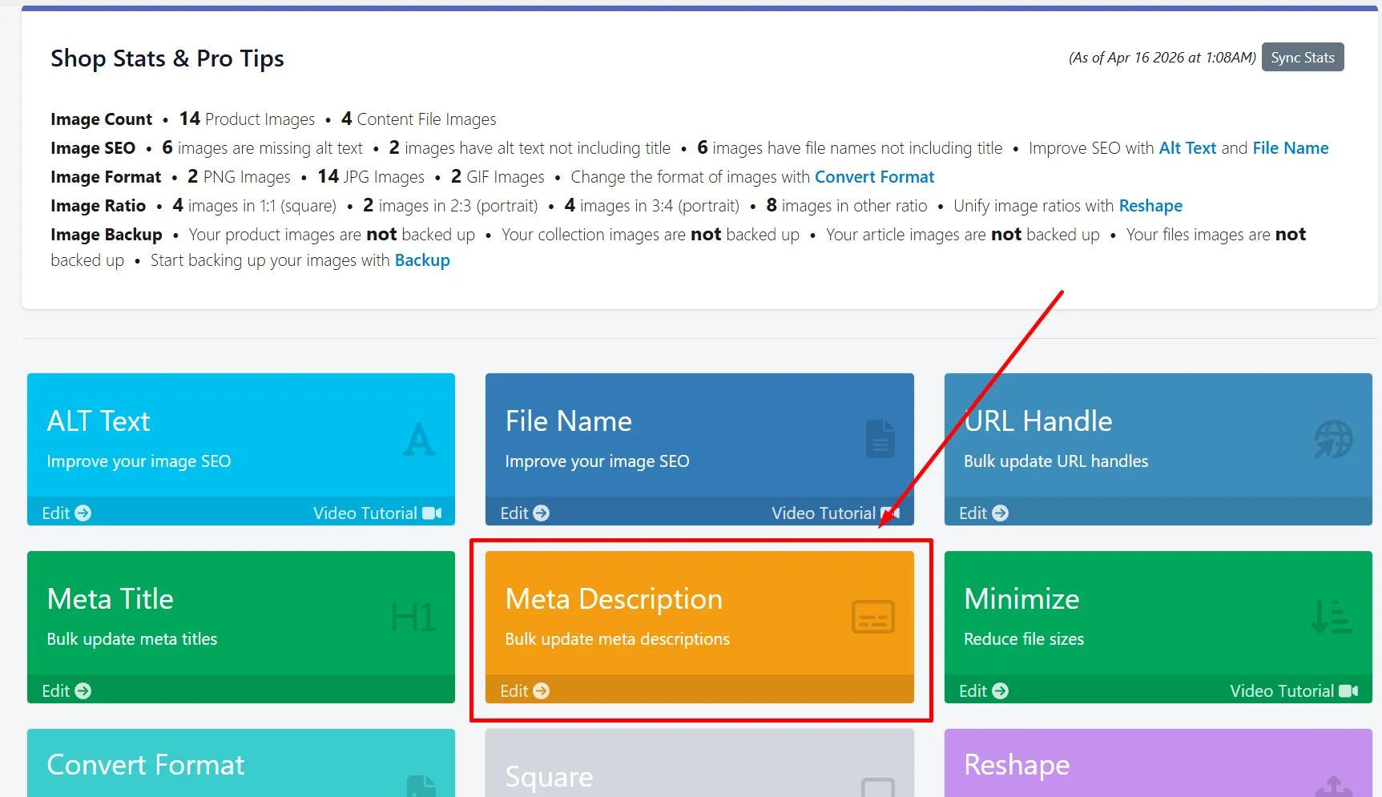Click the Edit arrow icon on Meta Description card
Image resolution: width=1382 pixels, height=797 pixels.
click(x=542, y=690)
